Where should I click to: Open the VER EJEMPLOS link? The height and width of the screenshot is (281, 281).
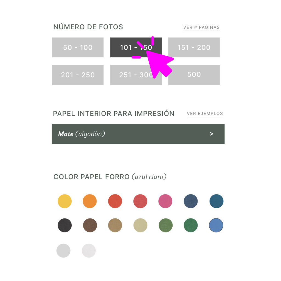(x=205, y=114)
